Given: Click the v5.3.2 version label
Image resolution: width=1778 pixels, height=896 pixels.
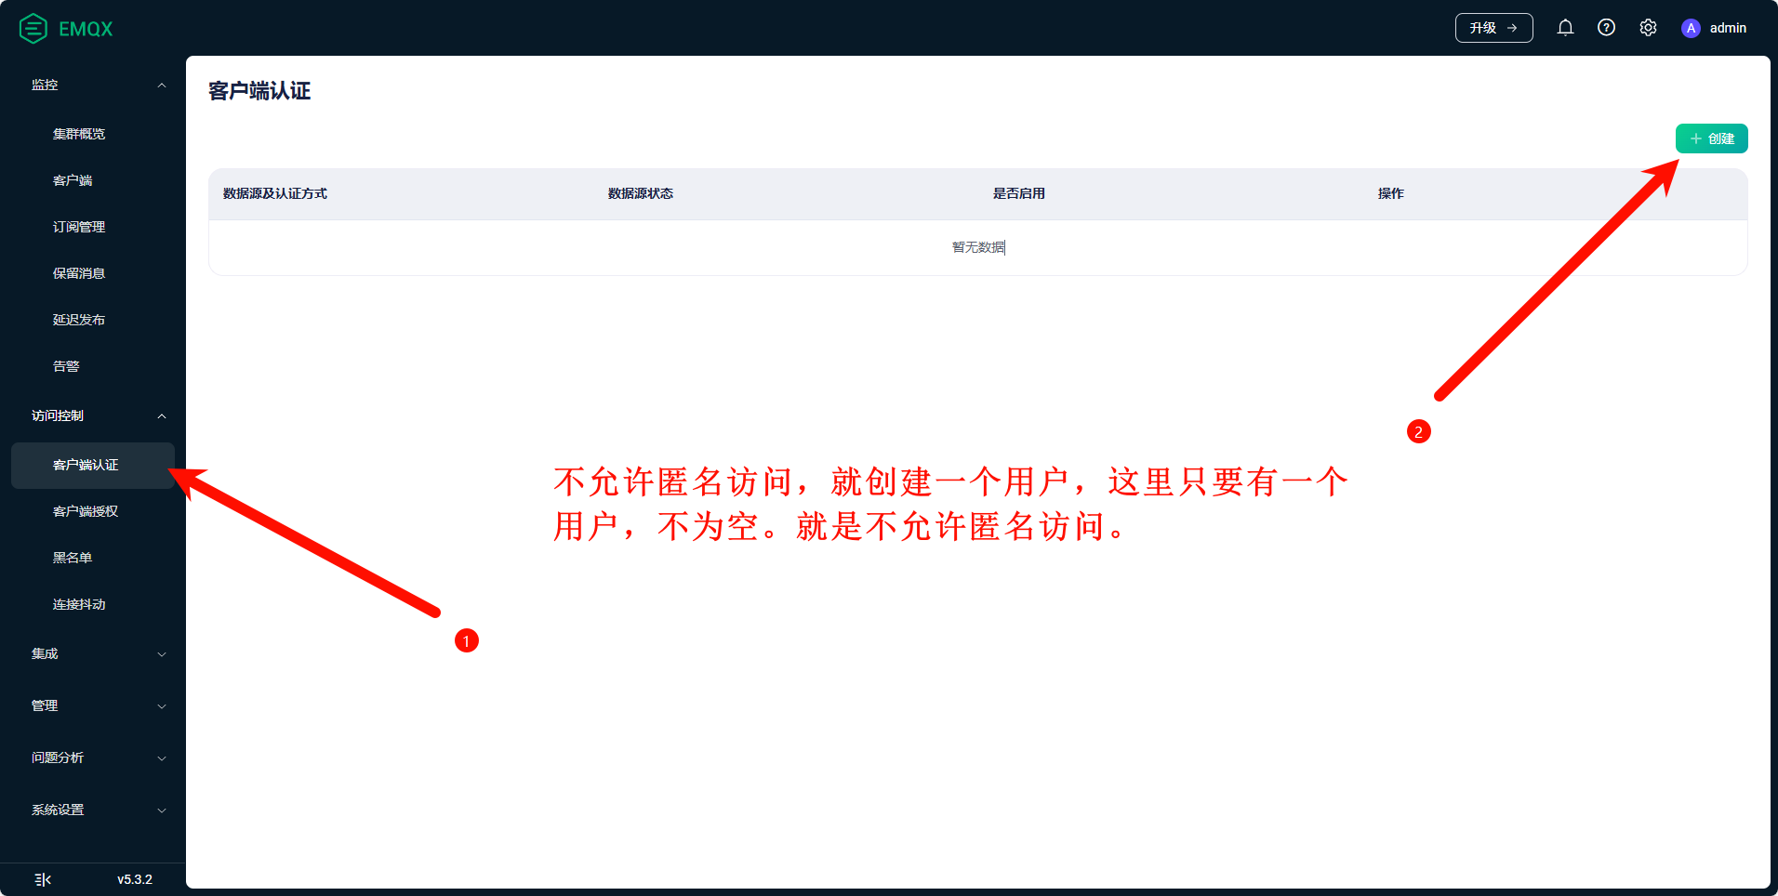Looking at the screenshot, I should (135, 879).
